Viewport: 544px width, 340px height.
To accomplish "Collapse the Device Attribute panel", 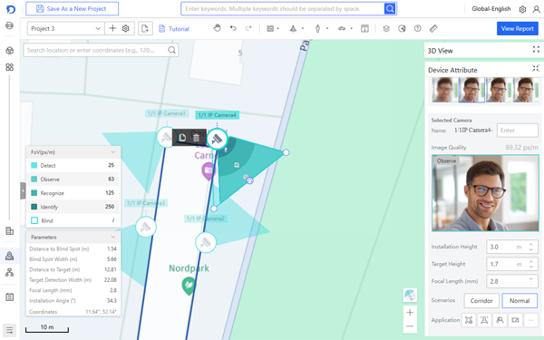I will point(536,68).
